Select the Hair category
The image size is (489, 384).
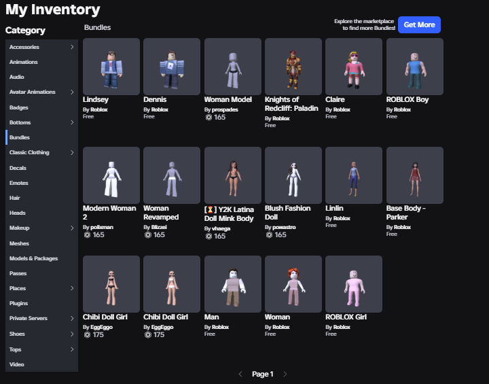point(41,198)
